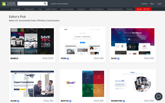Open Submit a free template link
This screenshot has height=103, width=165.
(x=60, y=4)
